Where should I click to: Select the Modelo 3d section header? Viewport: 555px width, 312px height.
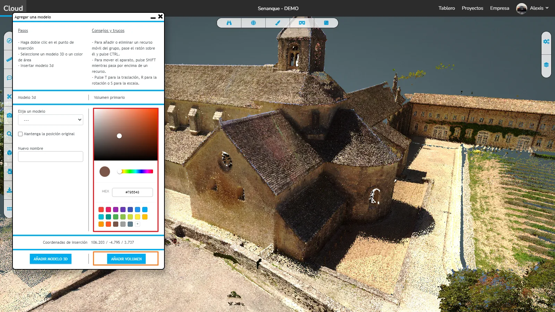pyautogui.click(x=27, y=97)
